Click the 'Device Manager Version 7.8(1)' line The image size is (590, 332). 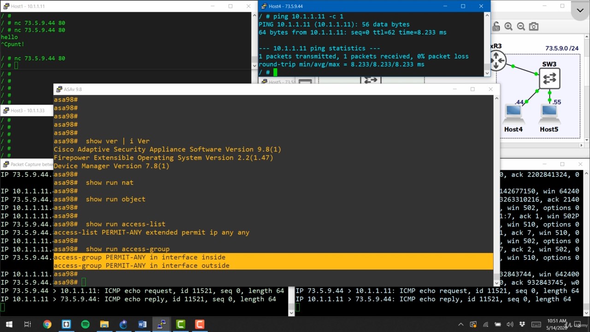click(x=112, y=166)
